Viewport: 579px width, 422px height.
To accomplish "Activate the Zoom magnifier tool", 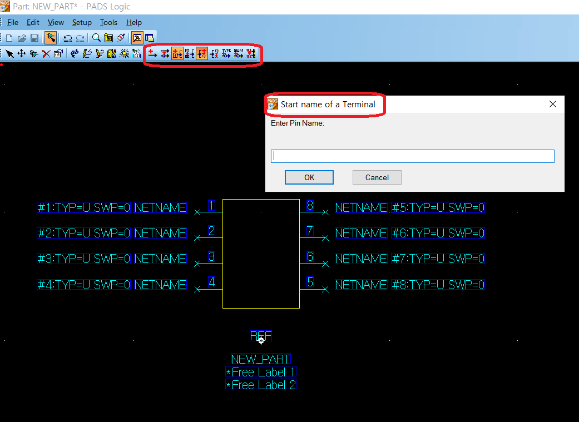I will 96,38.
